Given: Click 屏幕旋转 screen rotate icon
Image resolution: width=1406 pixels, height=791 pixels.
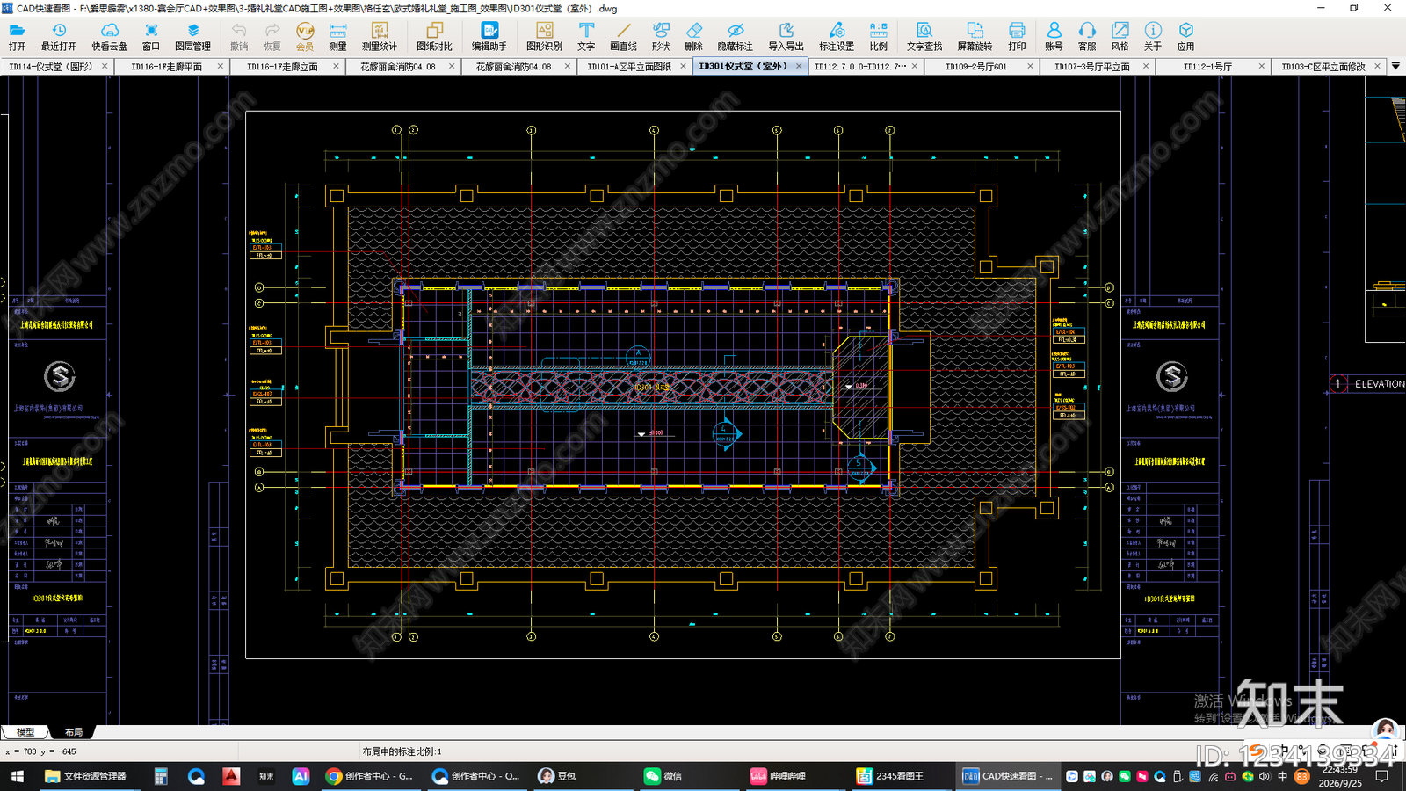Looking at the screenshot, I should coord(975,36).
